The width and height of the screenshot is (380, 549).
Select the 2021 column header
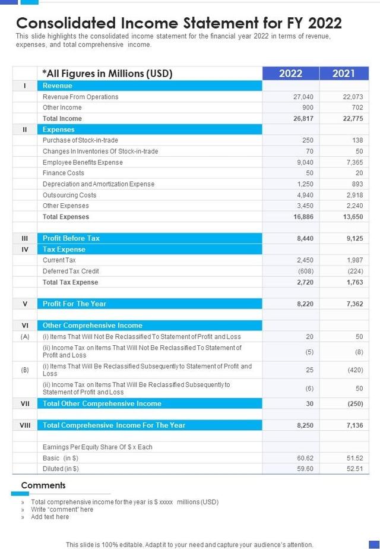[x=344, y=73]
